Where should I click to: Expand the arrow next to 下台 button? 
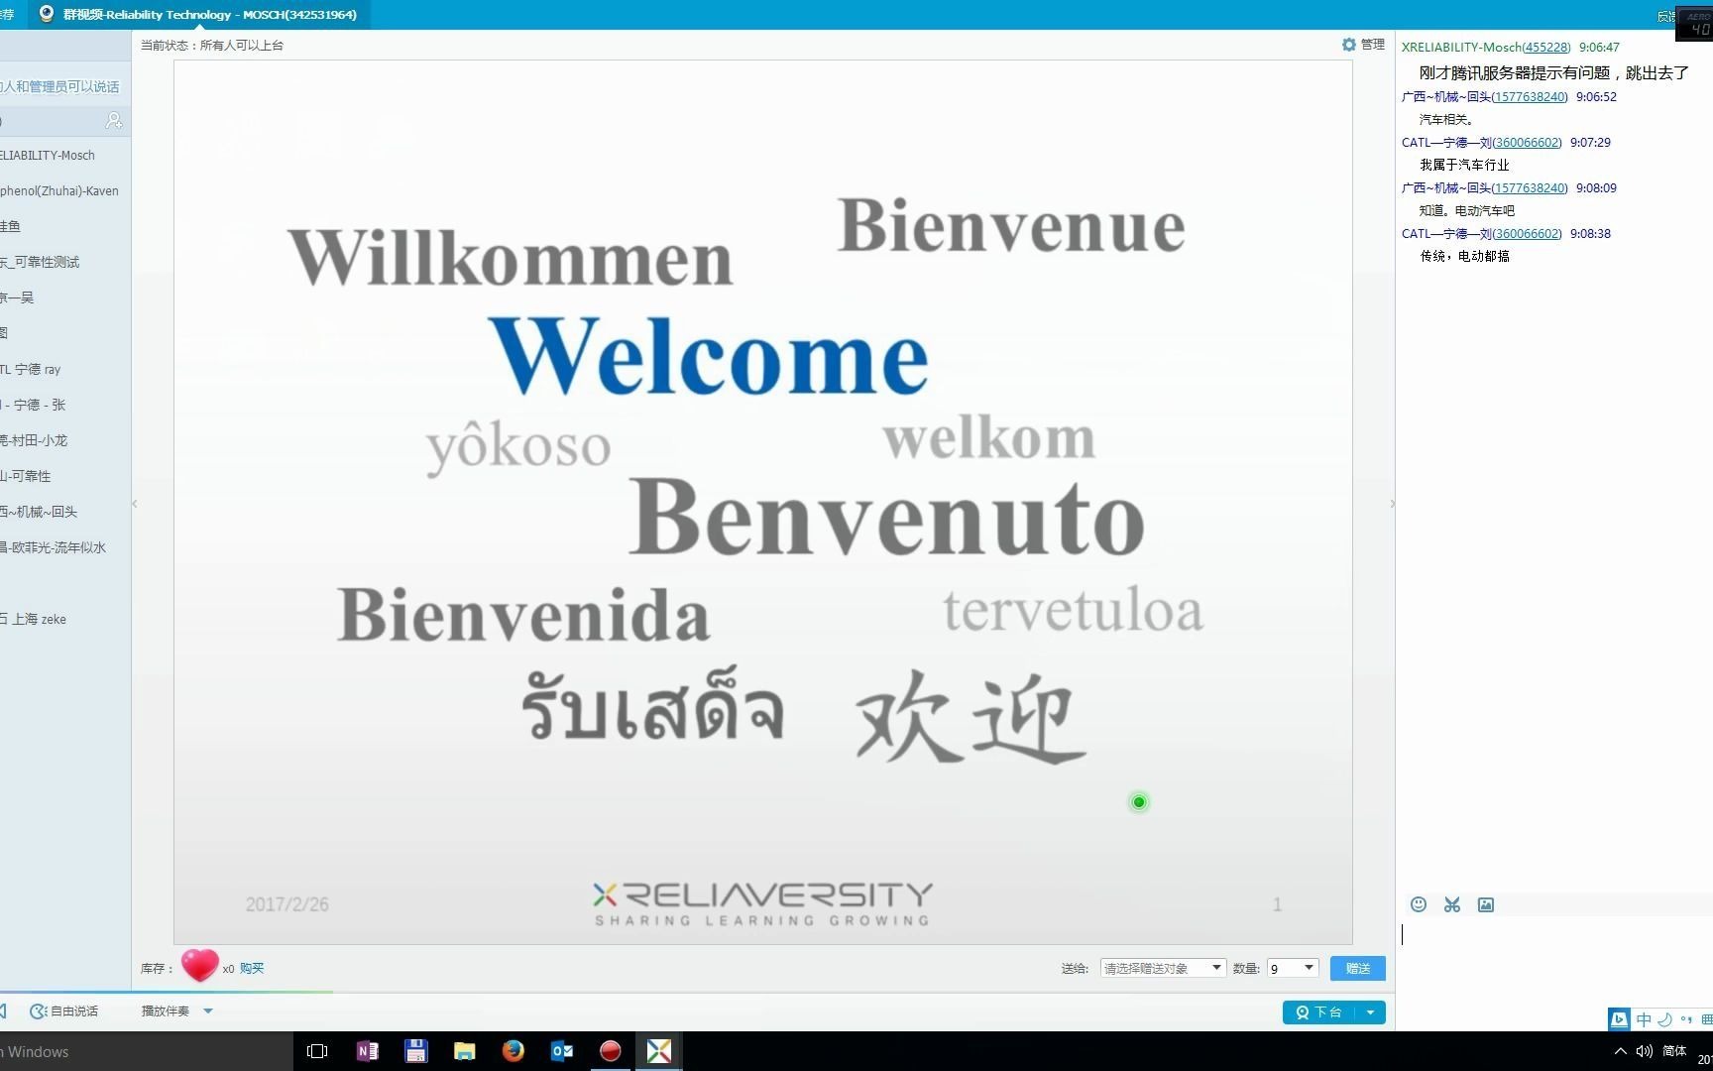[1370, 1012]
